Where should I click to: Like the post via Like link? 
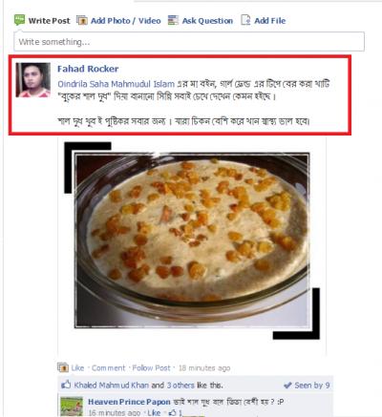pyautogui.click(x=77, y=367)
